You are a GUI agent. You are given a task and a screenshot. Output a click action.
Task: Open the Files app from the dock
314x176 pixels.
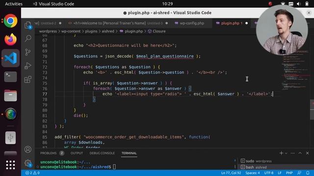(x=10, y=96)
